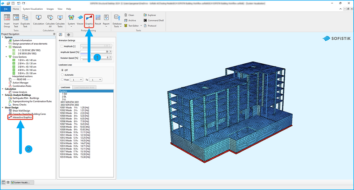Click the Save quick-access icon
The width and height of the screenshot is (354, 190).
click(x=13, y=3)
